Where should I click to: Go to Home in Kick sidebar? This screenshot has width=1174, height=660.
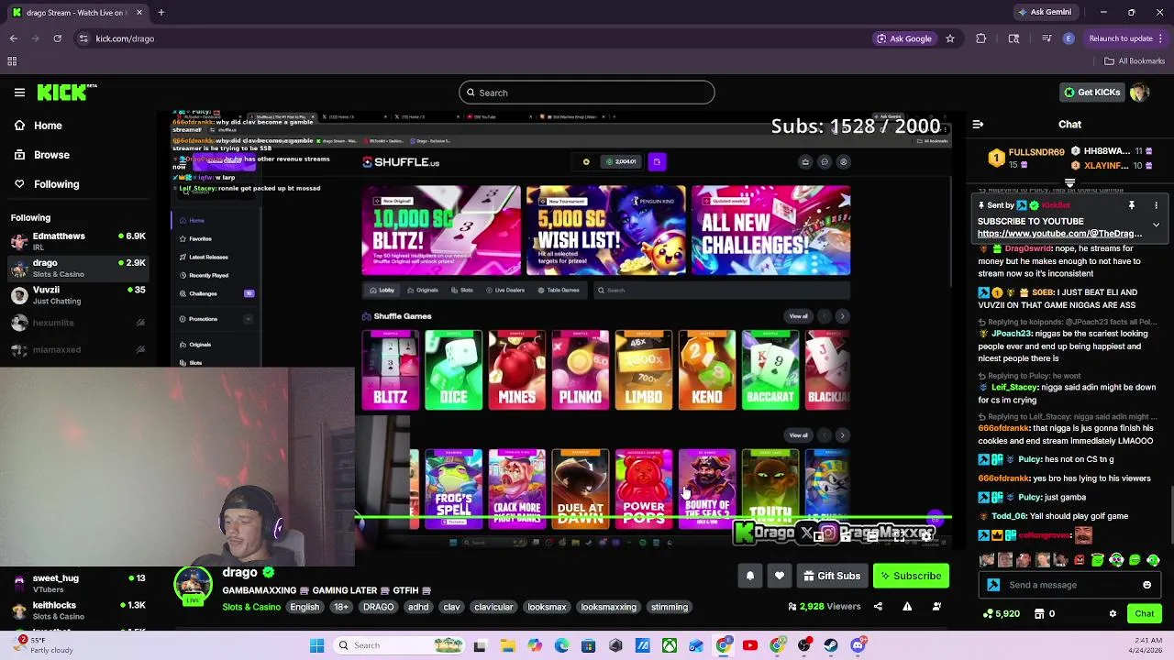(48, 126)
